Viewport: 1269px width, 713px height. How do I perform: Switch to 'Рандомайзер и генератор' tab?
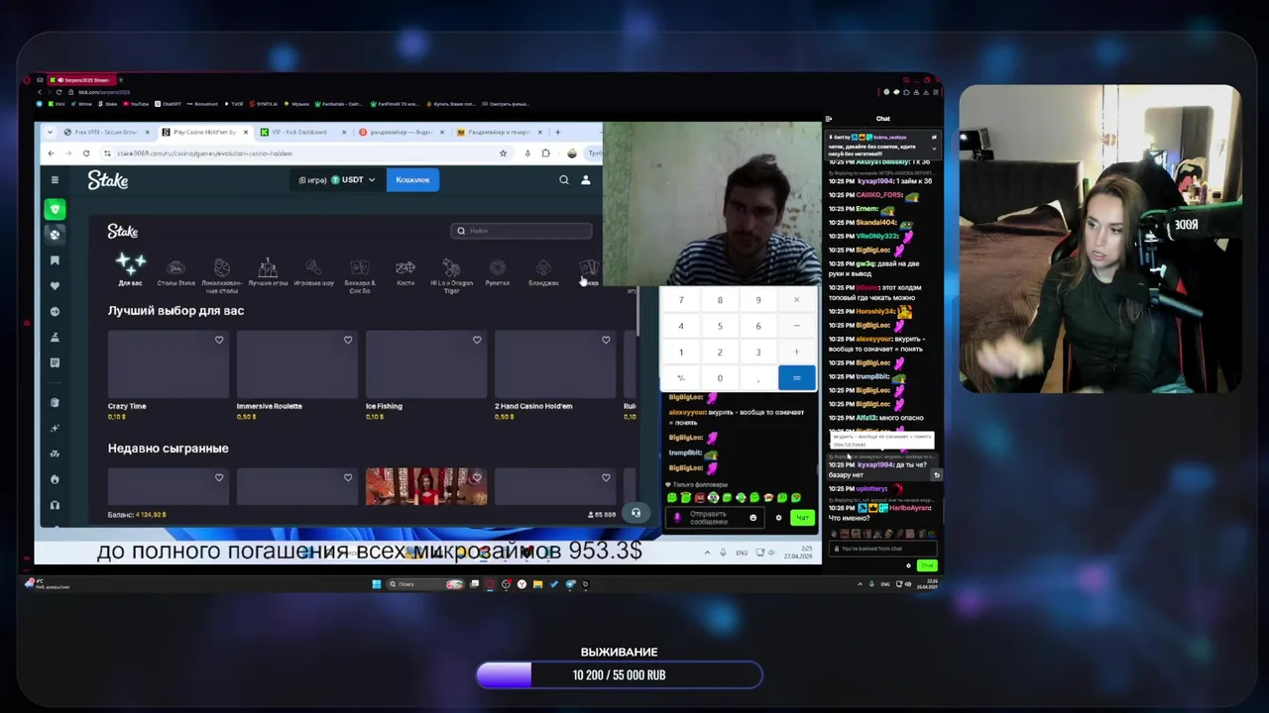coord(499,132)
